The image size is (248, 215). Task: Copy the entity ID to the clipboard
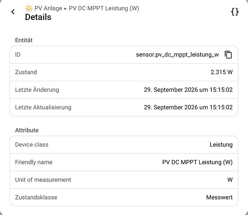click(x=228, y=55)
